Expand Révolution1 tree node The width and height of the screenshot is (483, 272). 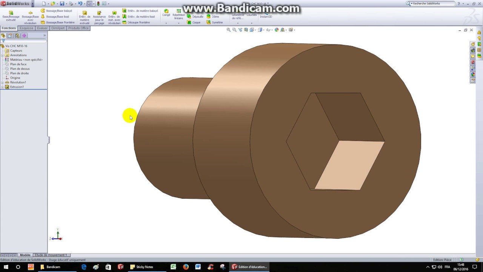point(2,82)
